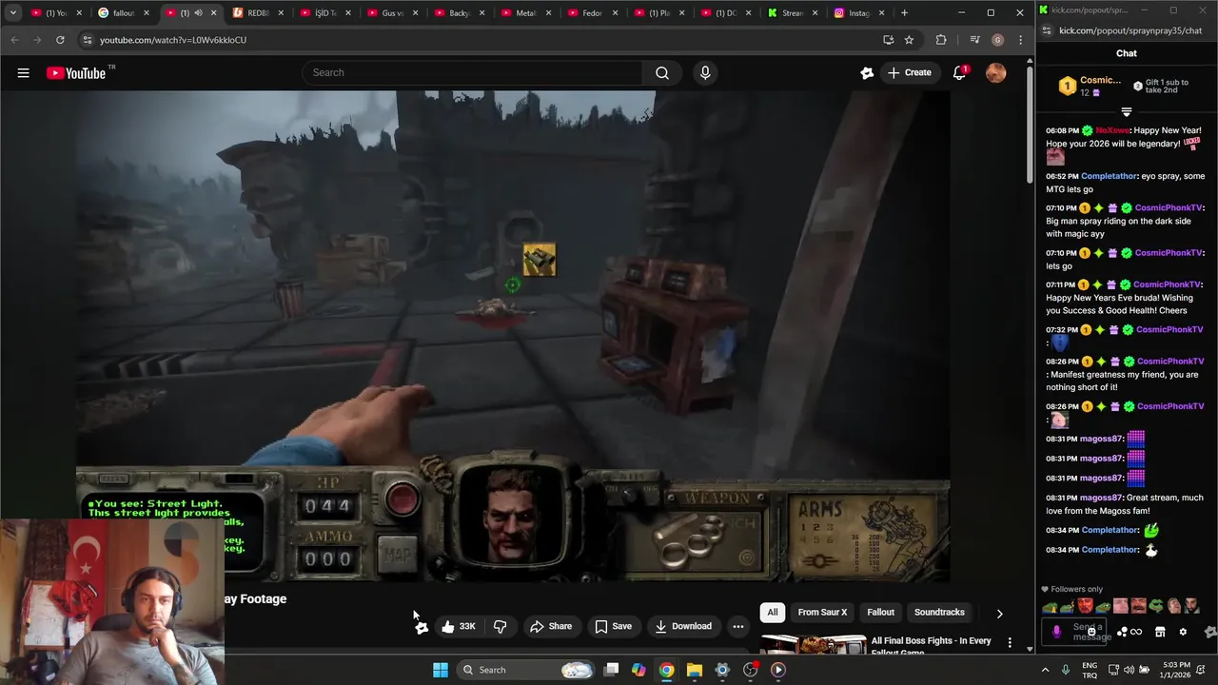
Task: Go back in Chrome
Action: (14, 40)
